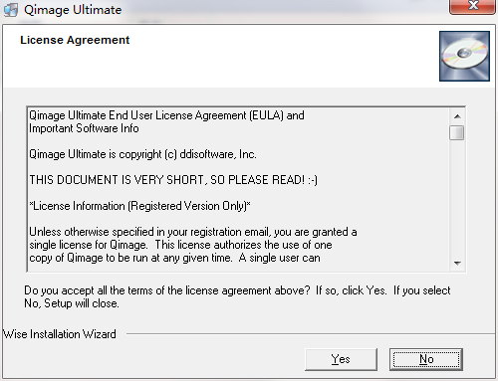This screenshot has width=498, height=381.
Task: Click the license scrollbar thumb
Action: 457,132
